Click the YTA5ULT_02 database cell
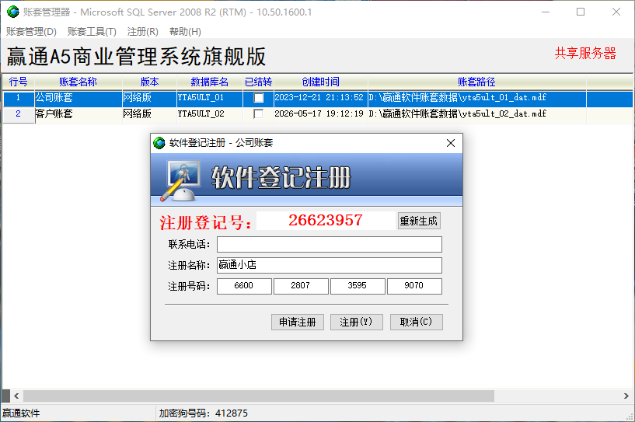635x422 pixels. pyautogui.click(x=209, y=113)
